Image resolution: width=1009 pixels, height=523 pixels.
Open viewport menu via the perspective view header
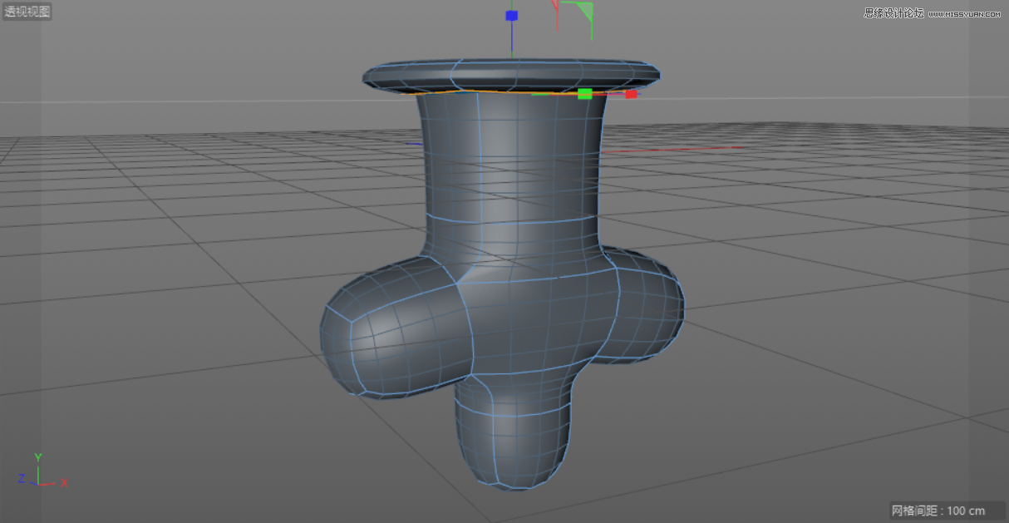26,11
